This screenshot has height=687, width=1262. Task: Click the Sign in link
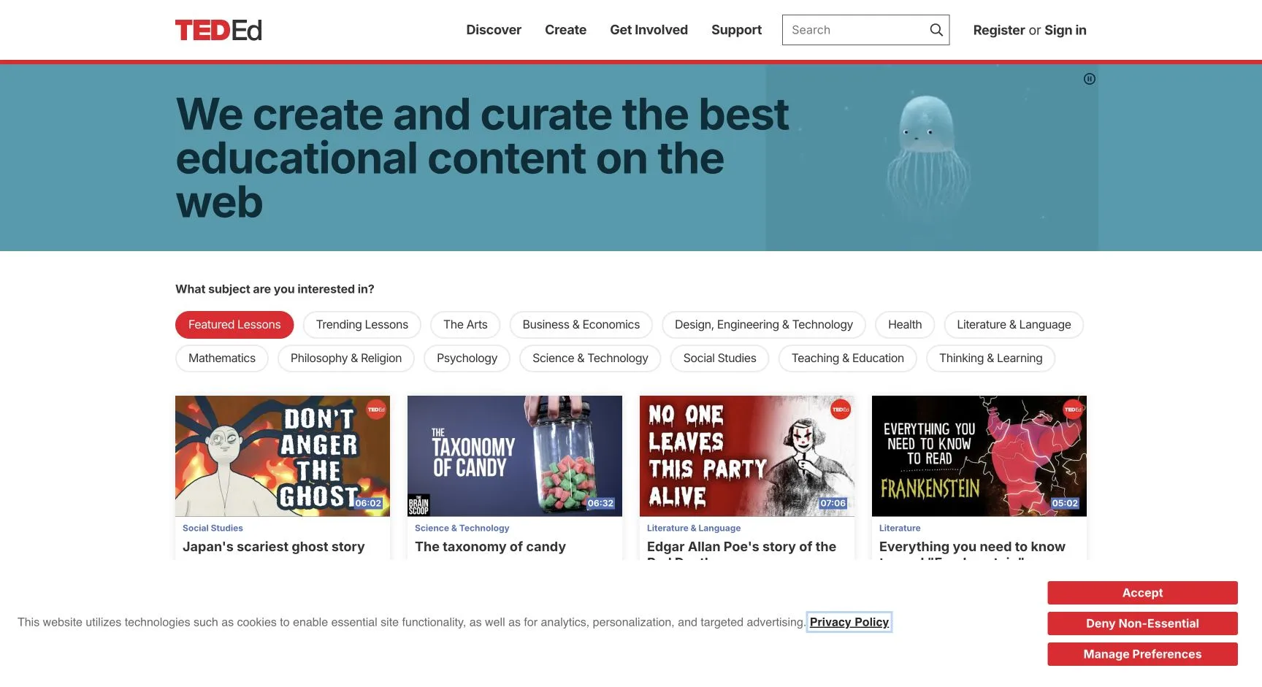pyautogui.click(x=1066, y=30)
